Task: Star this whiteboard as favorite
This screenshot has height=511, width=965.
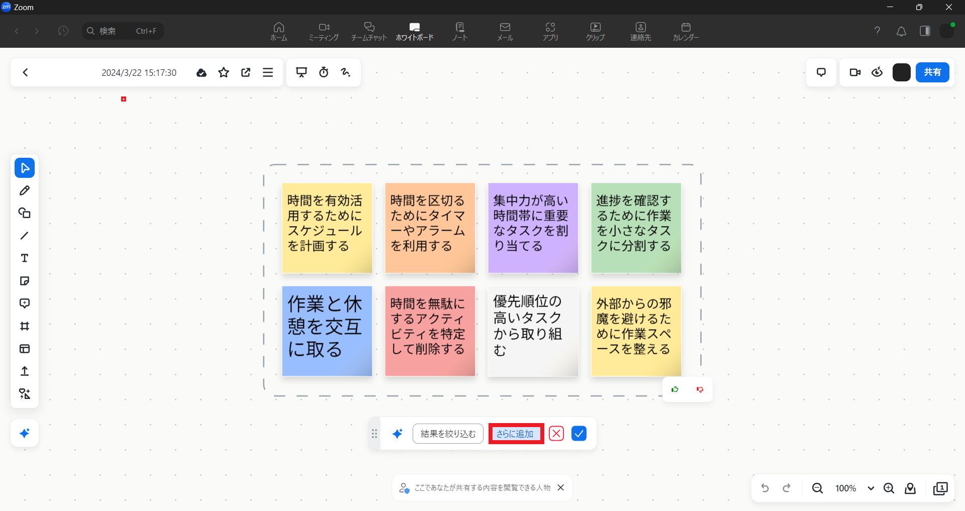Action: pyautogui.click(x=224, y=72)
